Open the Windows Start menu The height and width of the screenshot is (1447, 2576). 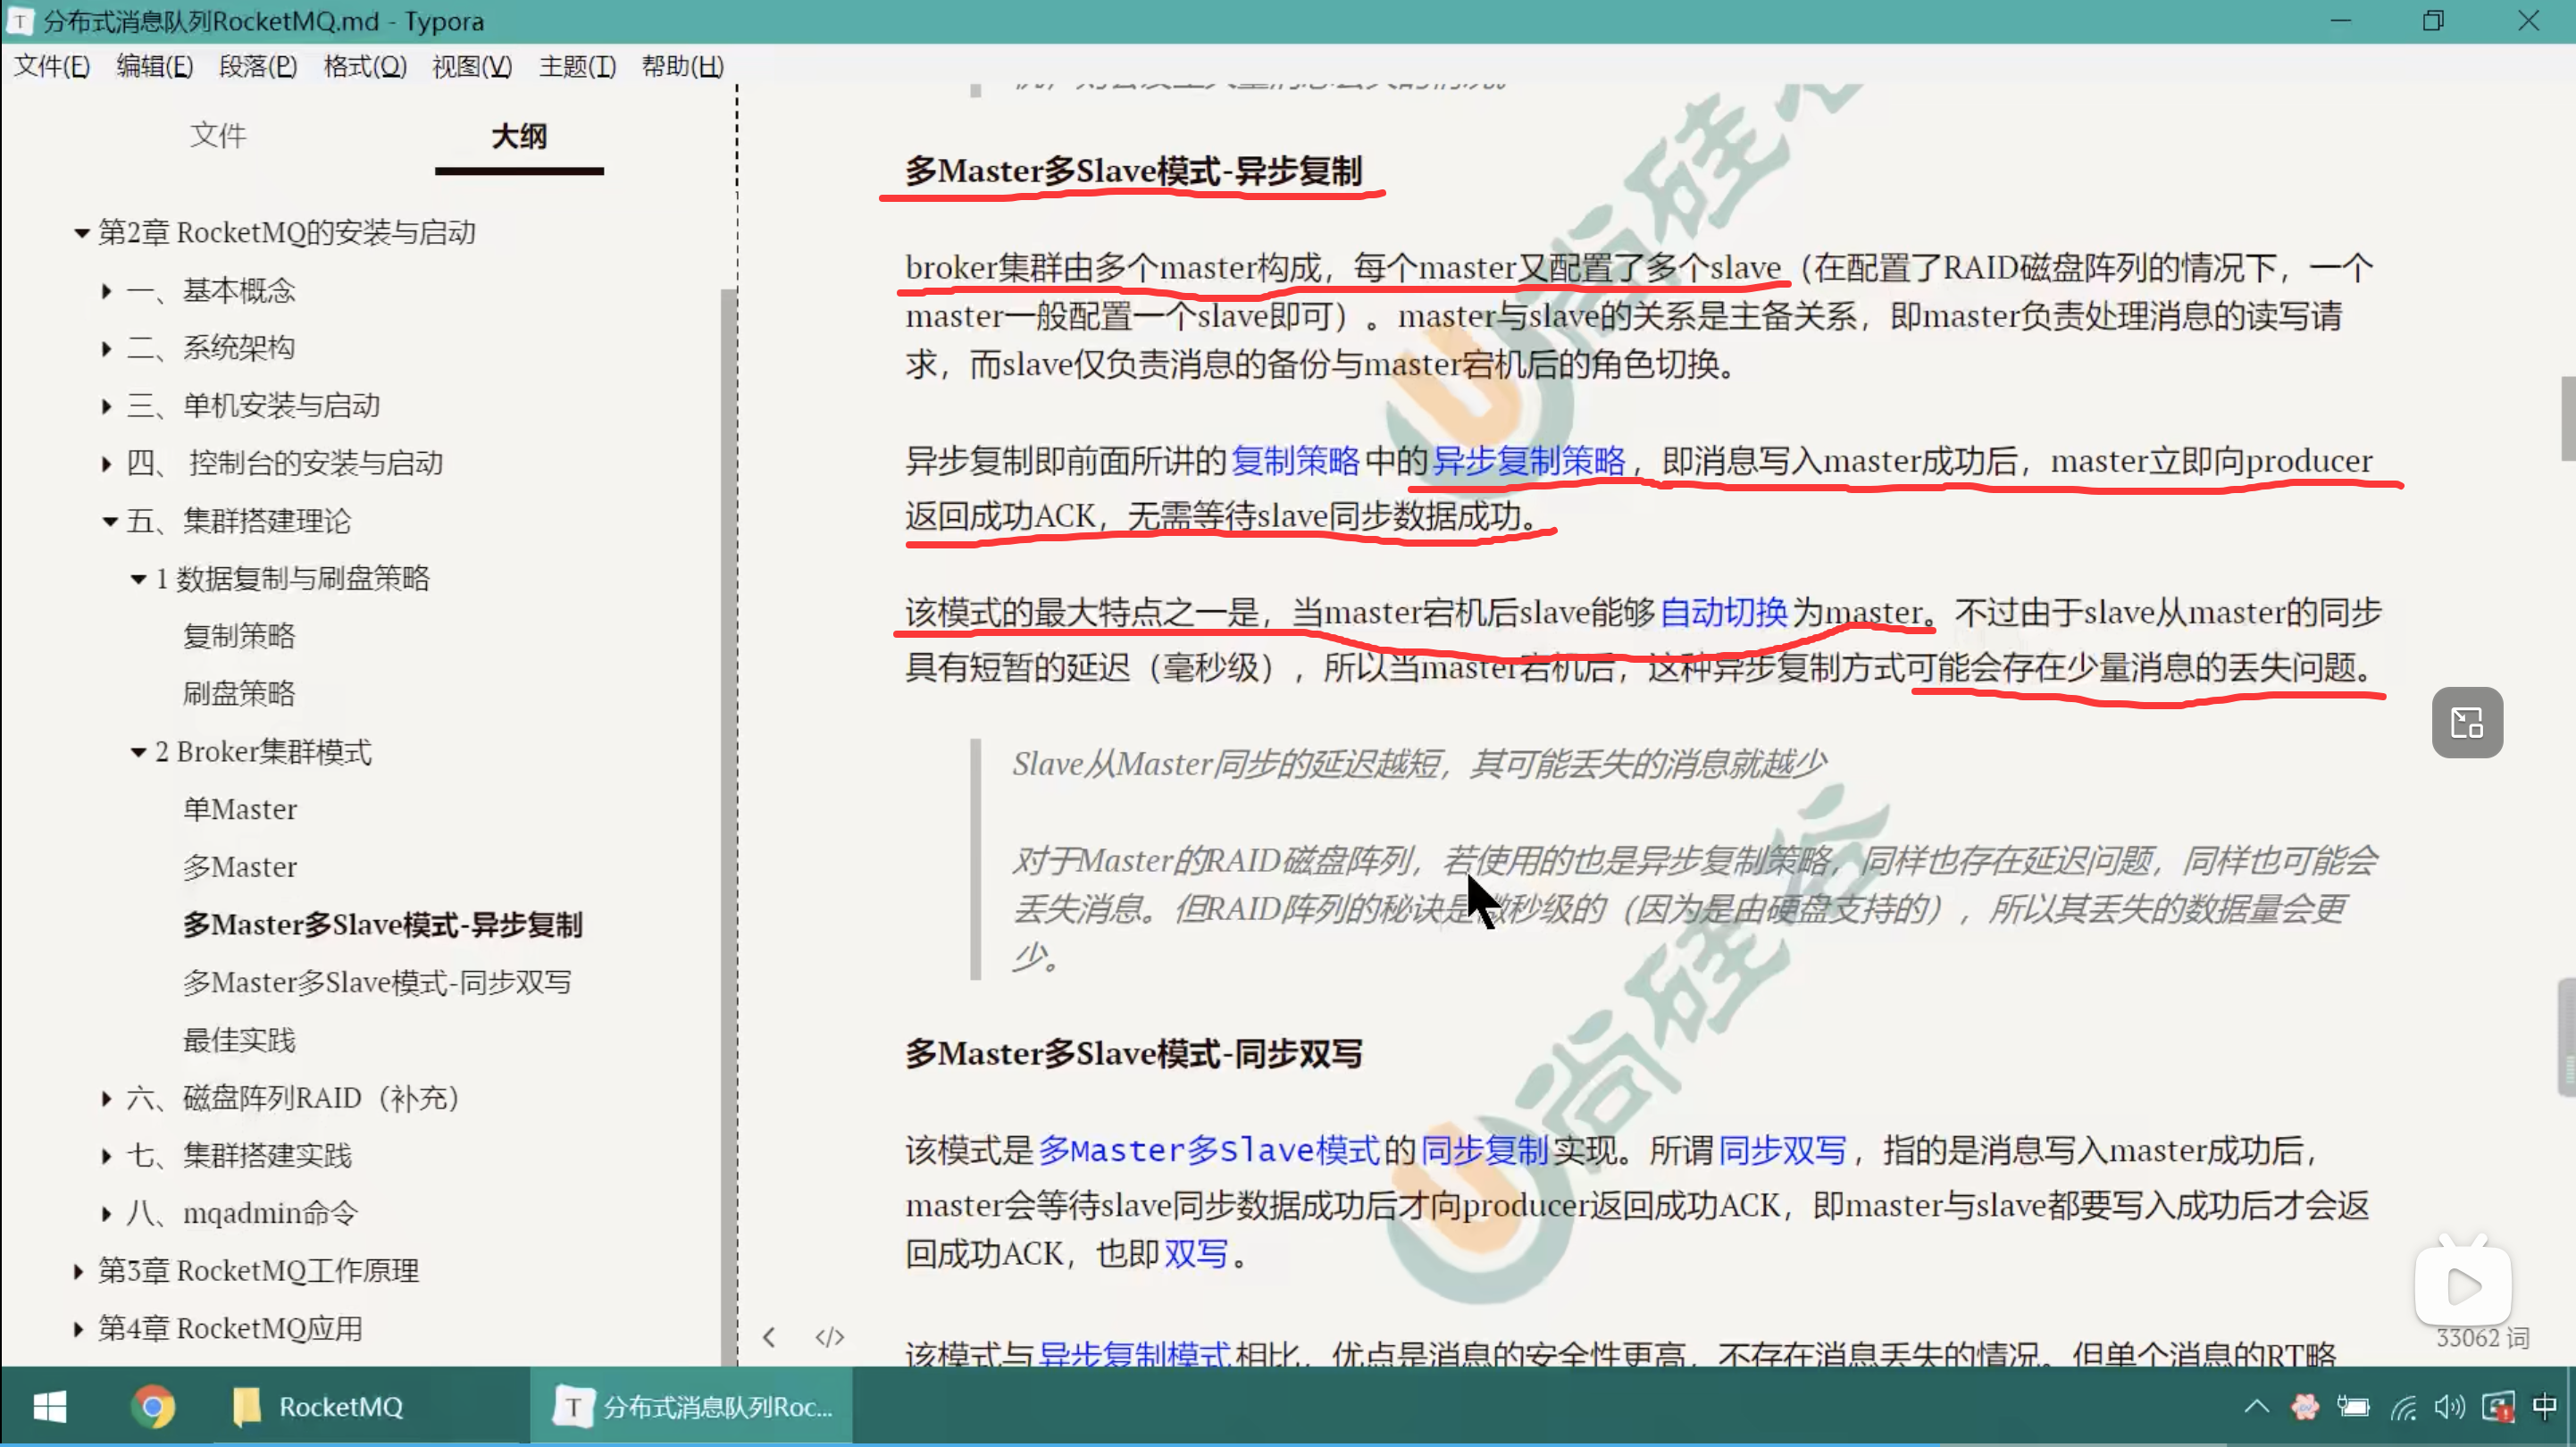pyautogui.click(x=49, y=1407)
